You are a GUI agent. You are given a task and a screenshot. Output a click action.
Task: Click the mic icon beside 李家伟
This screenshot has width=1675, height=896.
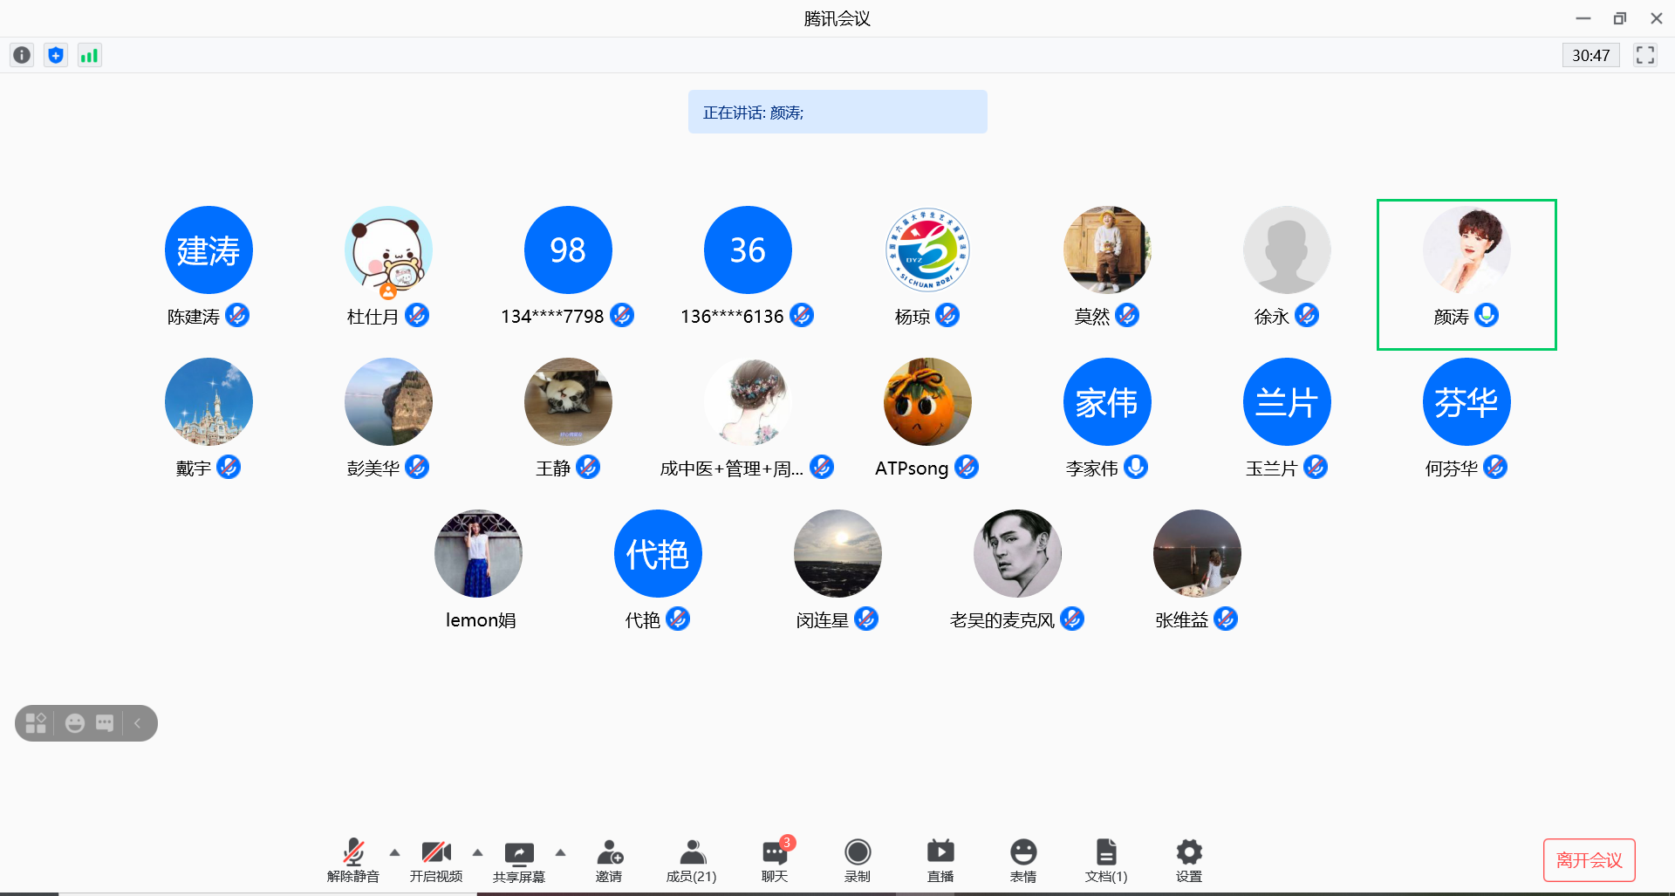tap(1136, 467)
